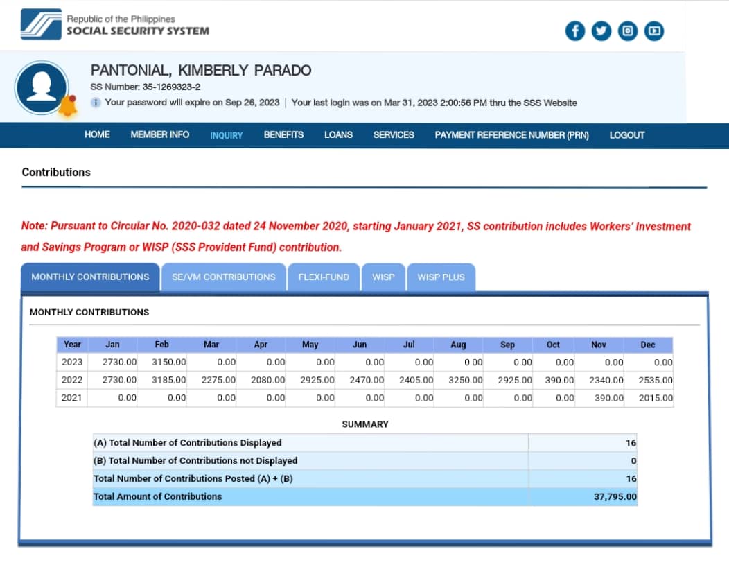Open the BENEFITS menu

(x=283, y=134)
